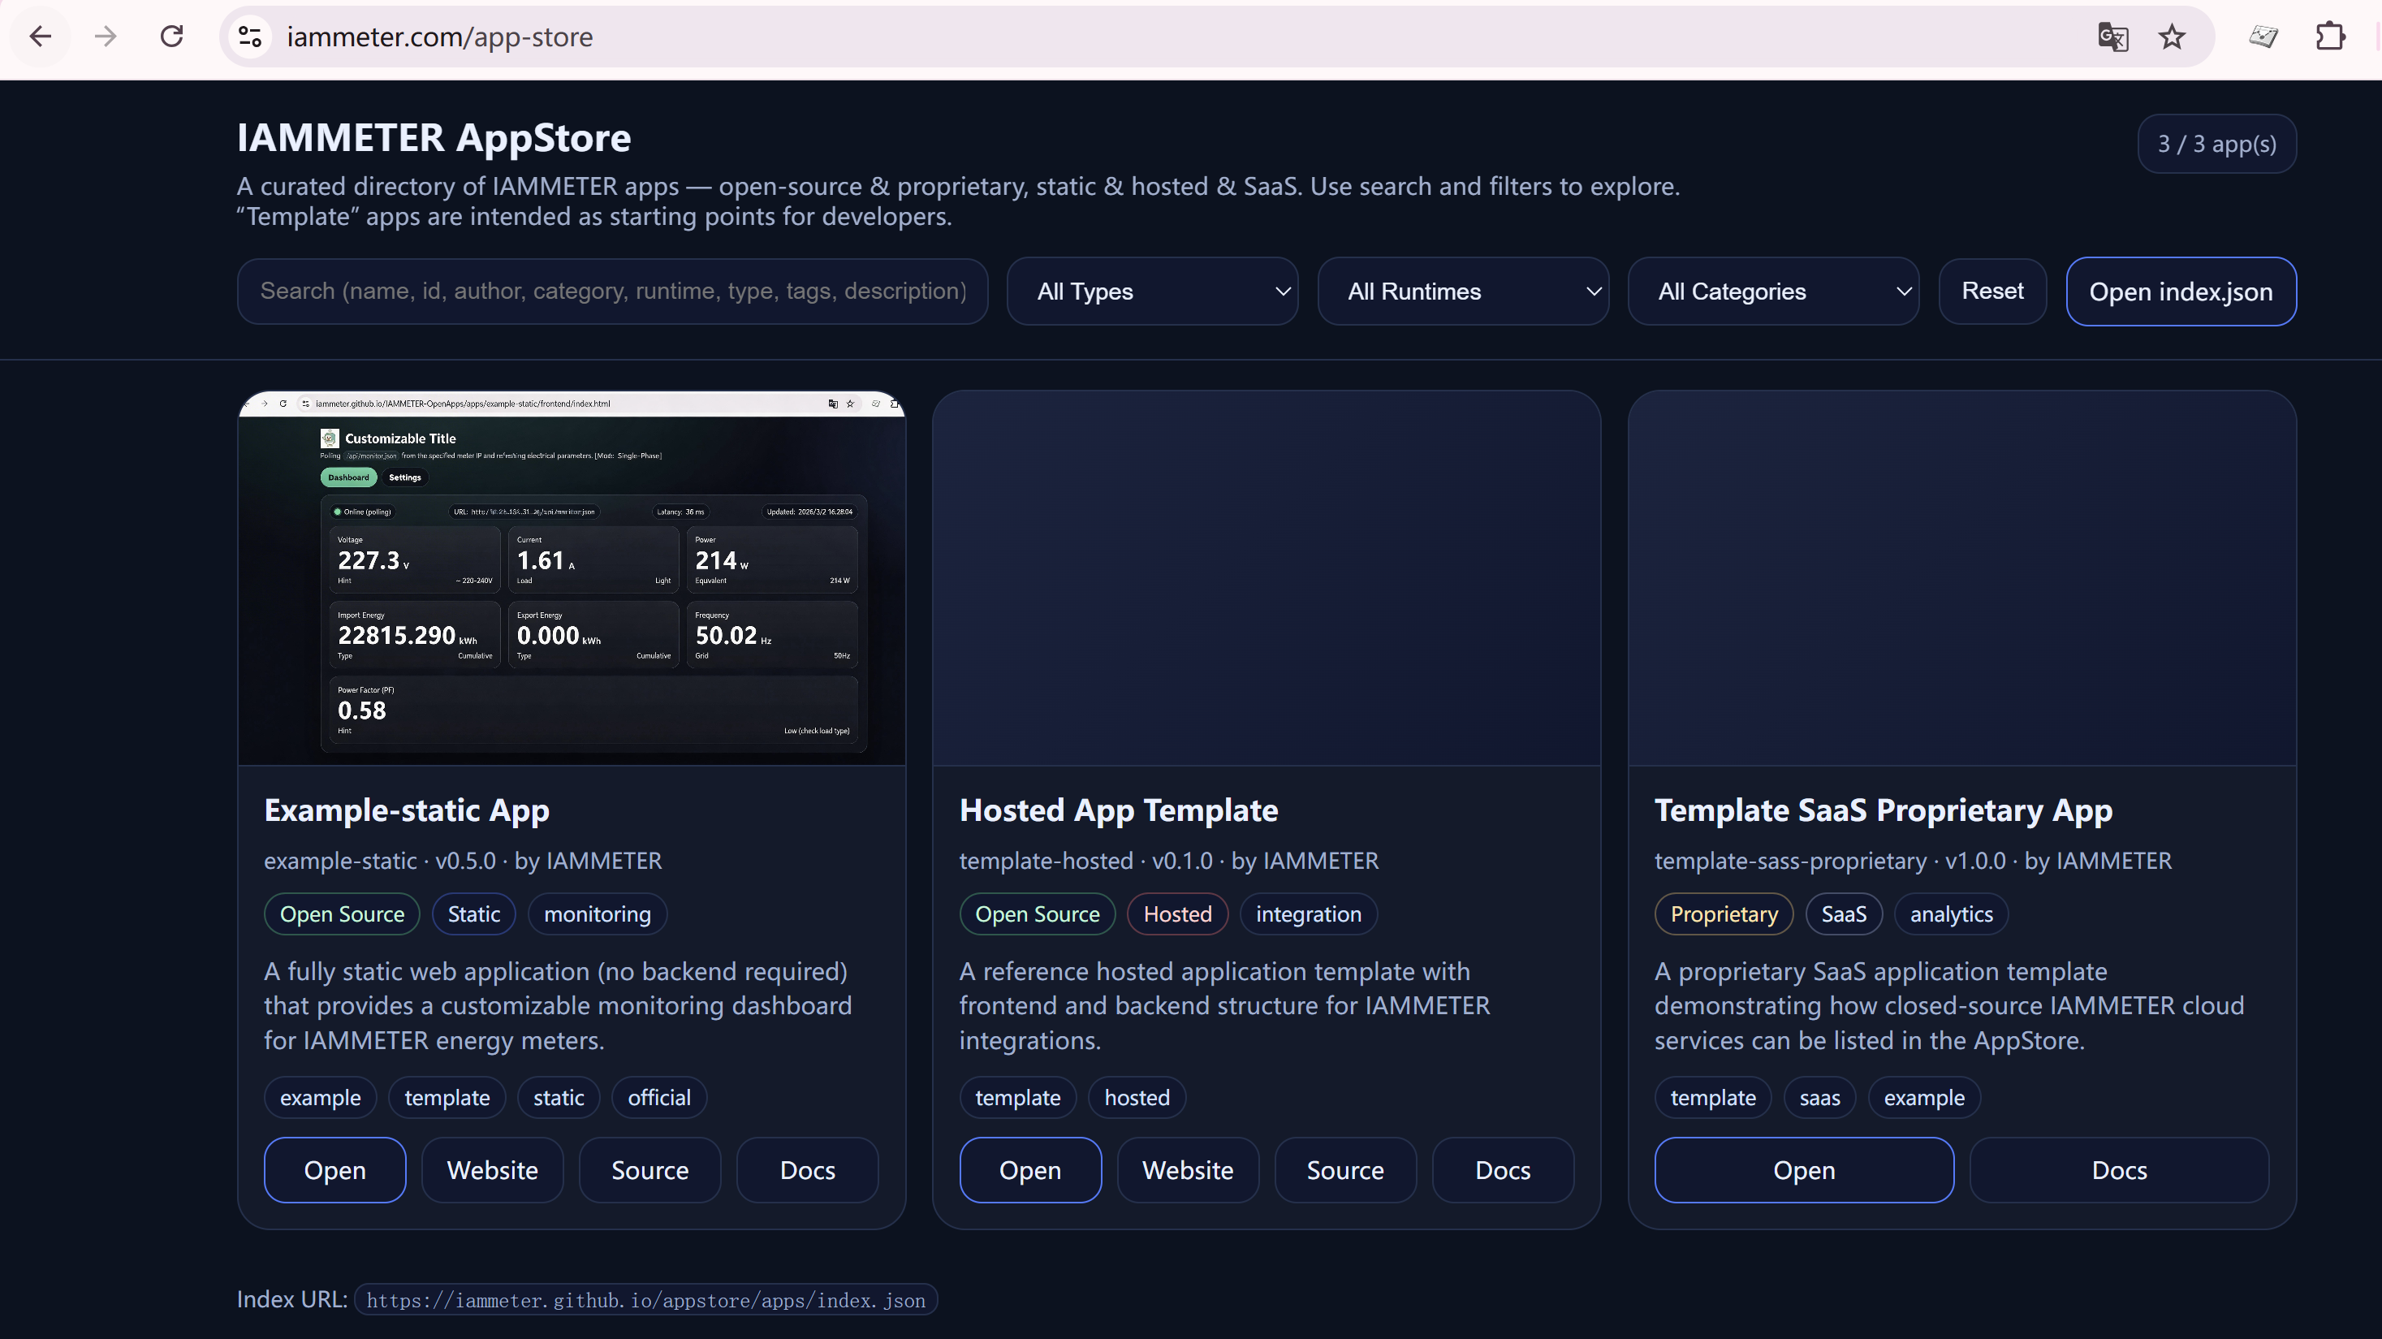Viewport: 2382px width, 1339px height.
Task: Bookmark this page with star icon
Action: [2172, 37]
